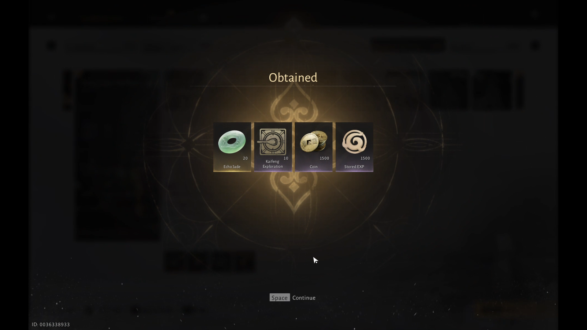The width and height of the screenshot is (587, 330).
Task: Click the Continue prompt text
Action: (304, 298)
